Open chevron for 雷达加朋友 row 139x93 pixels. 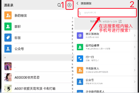click(x=135, y=36)
